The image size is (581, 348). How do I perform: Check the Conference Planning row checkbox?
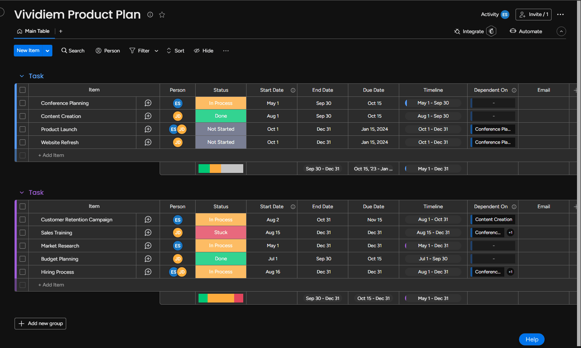(23, 103)
